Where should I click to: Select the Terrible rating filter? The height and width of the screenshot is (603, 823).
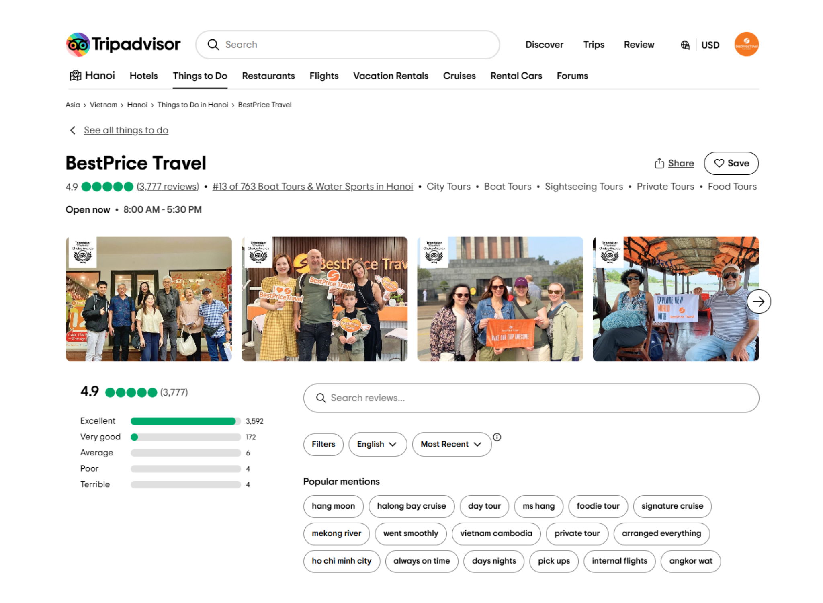tap(184, 484)
